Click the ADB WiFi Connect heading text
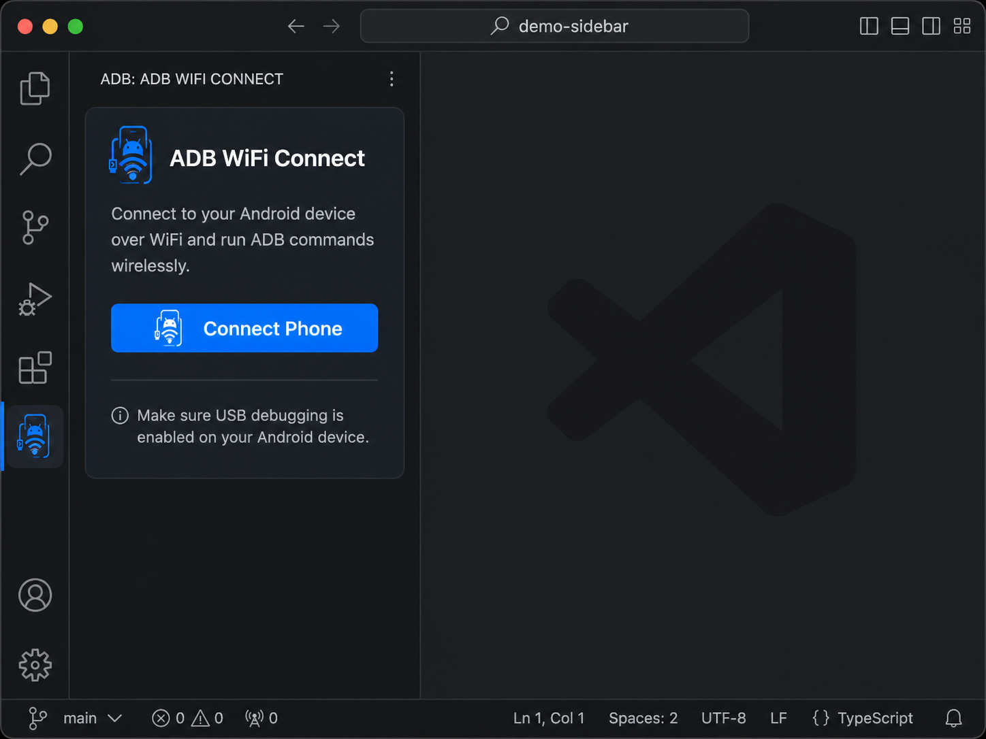Screen dimensions: 986x739 pos(267,159)
